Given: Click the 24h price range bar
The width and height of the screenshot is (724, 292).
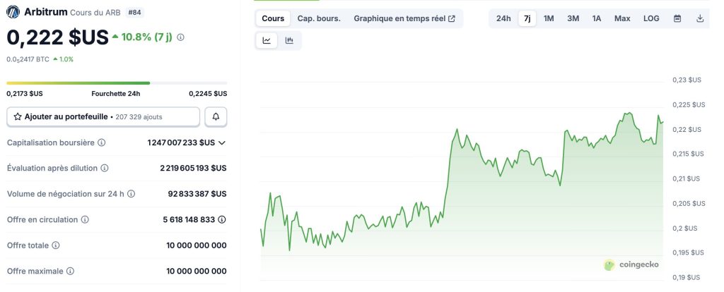Looking at the screenshot, I should [117, 83].
